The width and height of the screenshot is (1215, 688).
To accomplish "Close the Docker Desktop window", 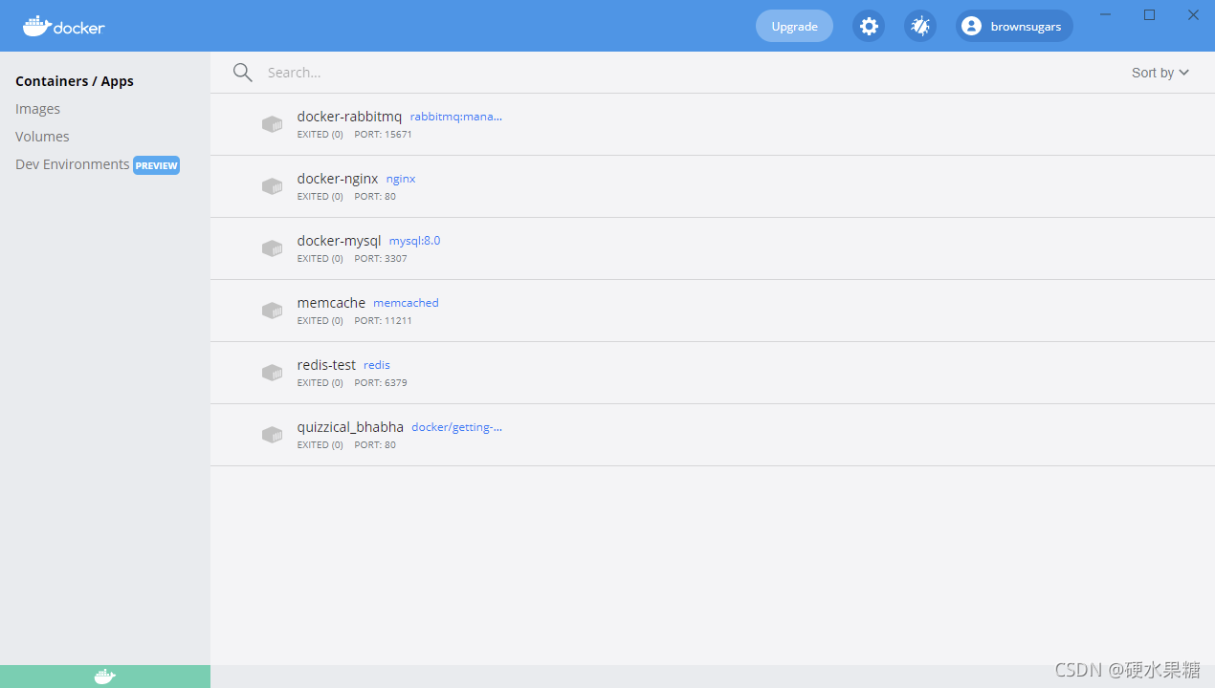I will pyautogui.click(x=1194, y=14).
